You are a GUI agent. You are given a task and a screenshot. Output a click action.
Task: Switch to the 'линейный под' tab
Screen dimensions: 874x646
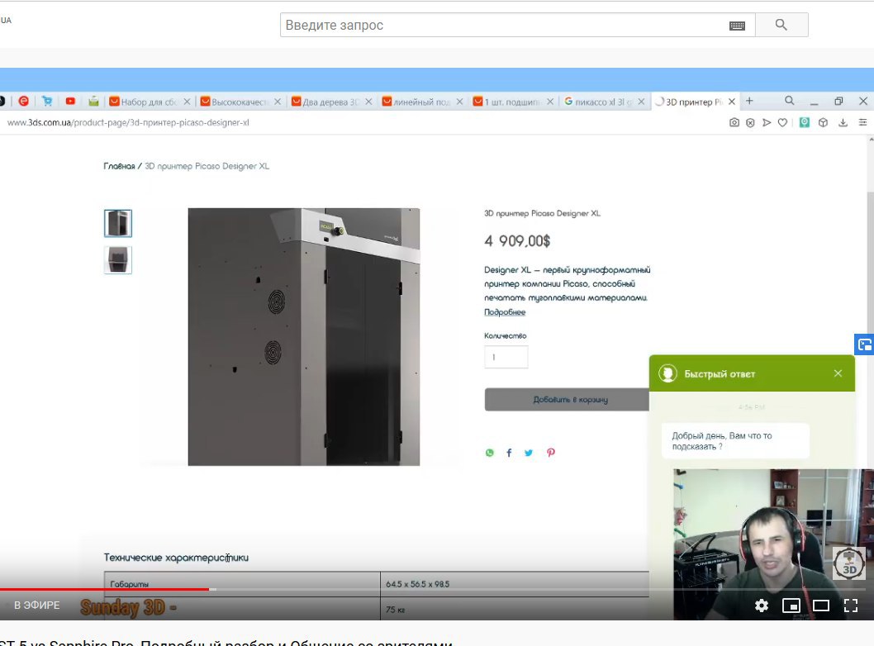tap(416, 102)
